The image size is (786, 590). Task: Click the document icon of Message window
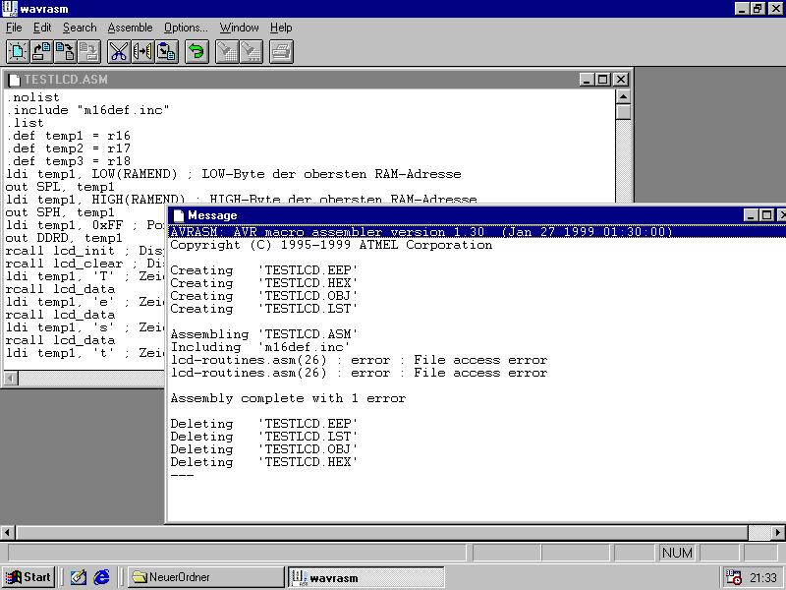tap(178, 215)
